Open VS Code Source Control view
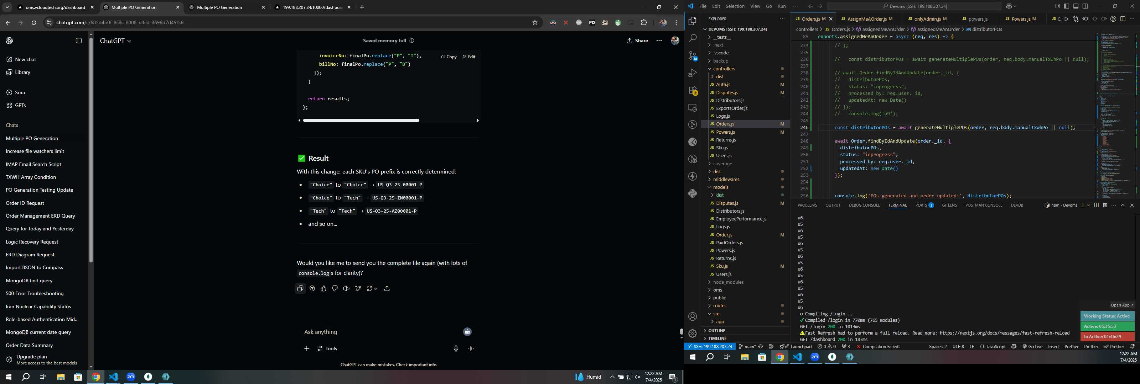The width and height of the screenshot is (1140, 384). pyautogui.click(x=693, y=56)
